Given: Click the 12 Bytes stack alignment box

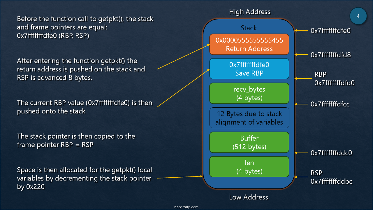Looking at the screenshot, I should click(249, 118).
